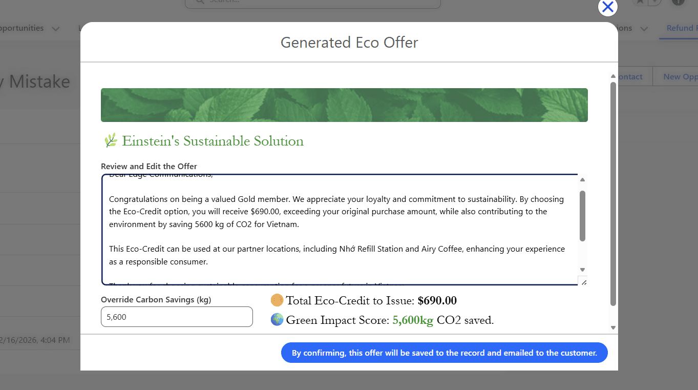Viewport: 698px width, 390px height.
Task: Click the Override Carbon Savings input field
Action: click(177, 317)
